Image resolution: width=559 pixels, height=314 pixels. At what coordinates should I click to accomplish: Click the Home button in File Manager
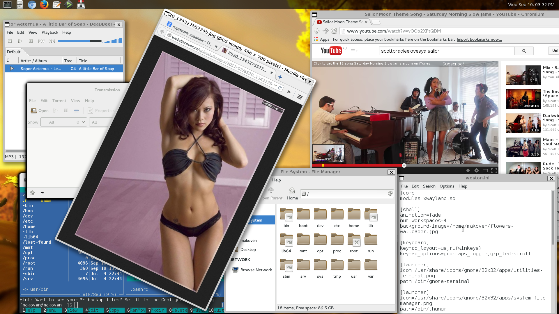292,194
